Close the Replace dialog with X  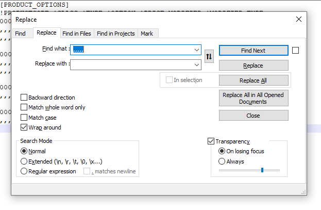[298, 19]
